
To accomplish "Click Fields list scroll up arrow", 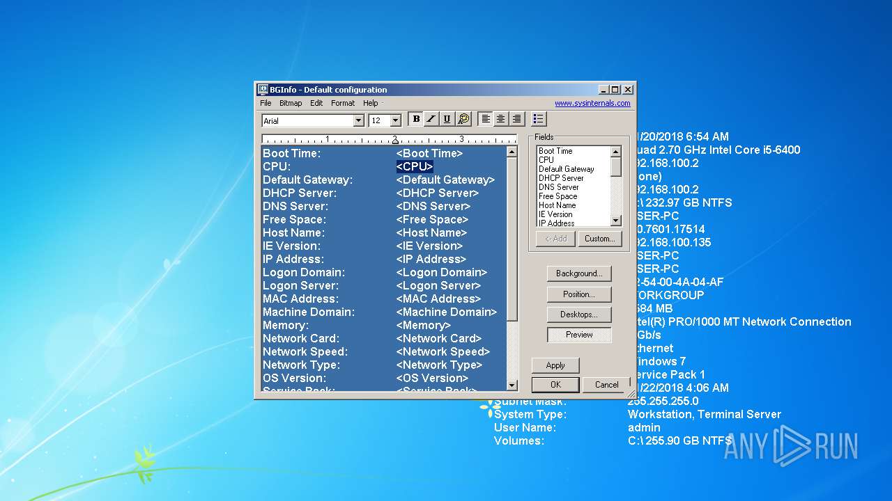I will (x=615, y=152).
